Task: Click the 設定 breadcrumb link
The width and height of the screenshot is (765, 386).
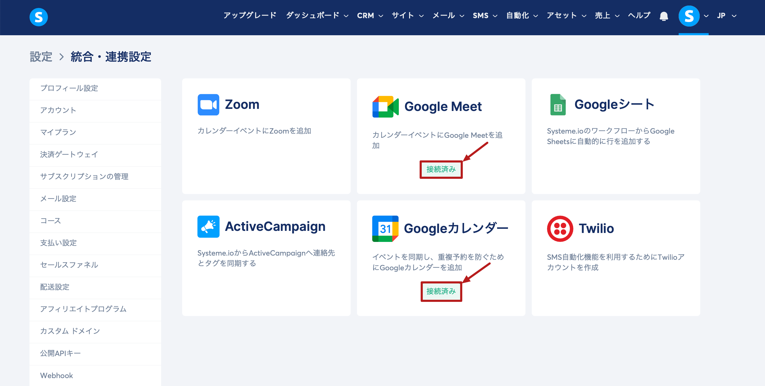Action: [41, 57]
